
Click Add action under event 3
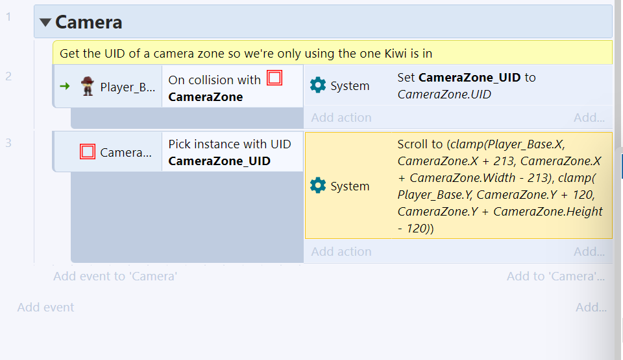pos(341,251)
